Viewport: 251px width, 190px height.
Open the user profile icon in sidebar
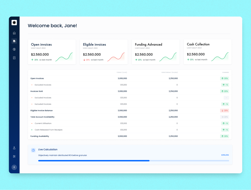(14, 148)
